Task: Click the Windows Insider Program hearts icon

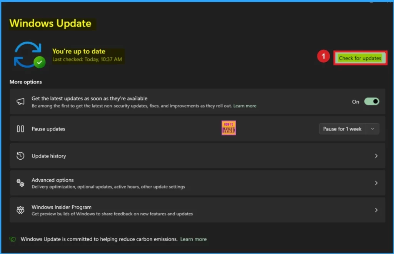Action: [20, 210]
